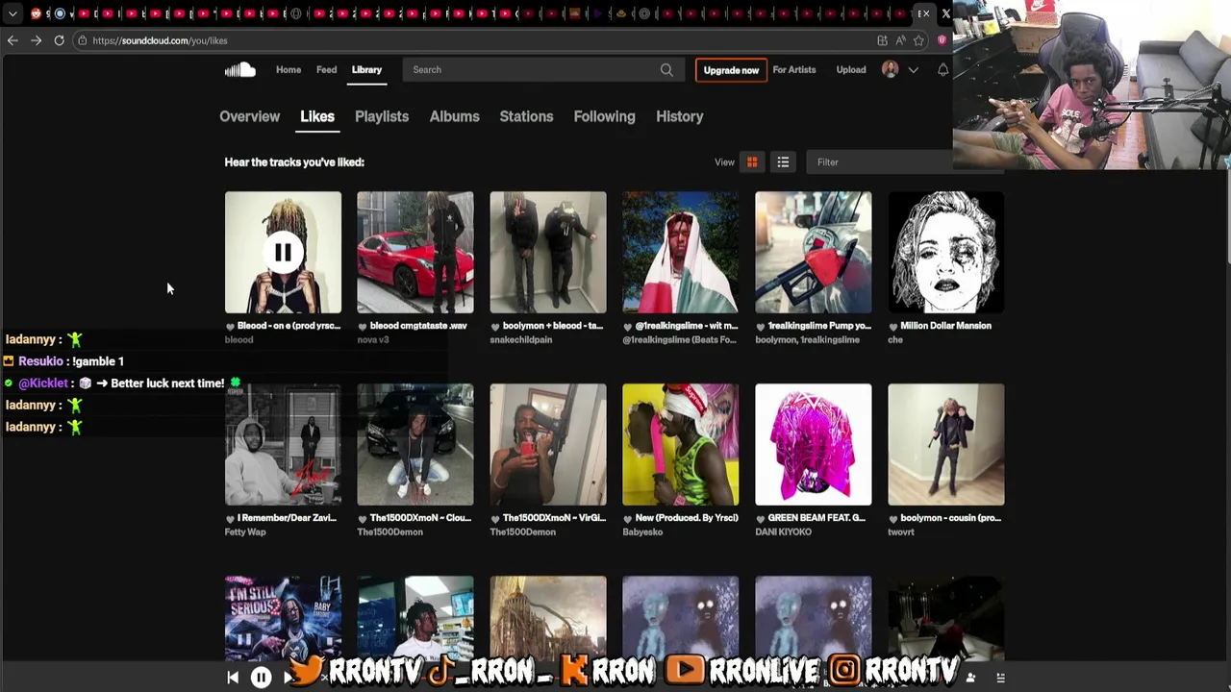
Task: Open the New (Produced. By Yrsci) thumbnail
Action: (681, 445)
